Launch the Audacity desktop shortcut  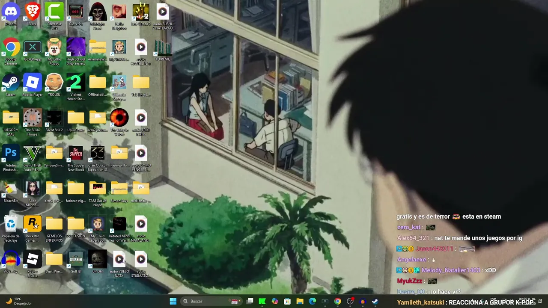pyautogui.click(x=11, y=263)
